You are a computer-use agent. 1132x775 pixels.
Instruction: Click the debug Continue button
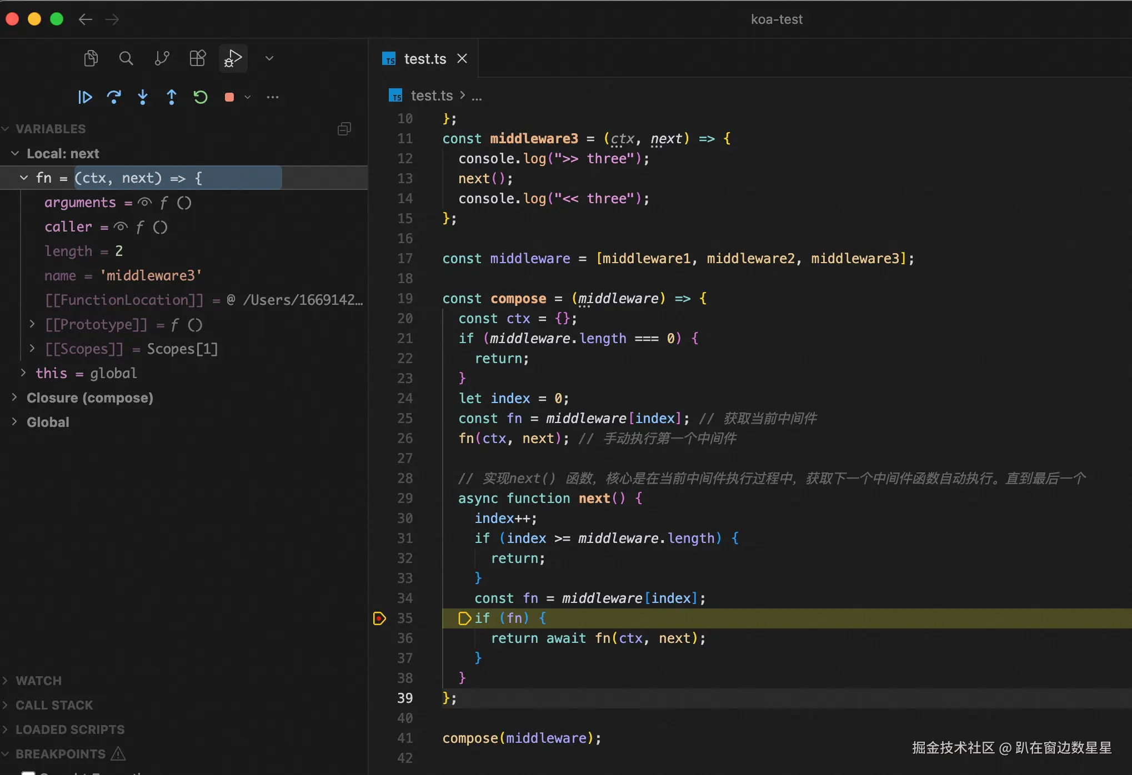point(85,97)
